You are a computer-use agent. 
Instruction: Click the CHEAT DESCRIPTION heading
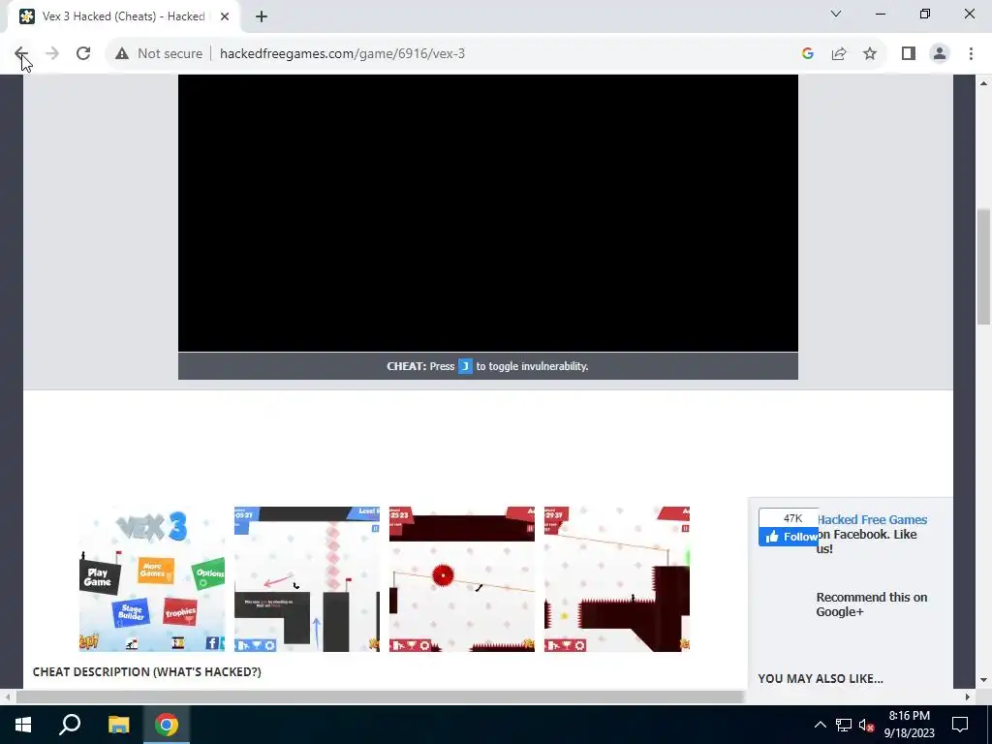(x=147, y=672)
